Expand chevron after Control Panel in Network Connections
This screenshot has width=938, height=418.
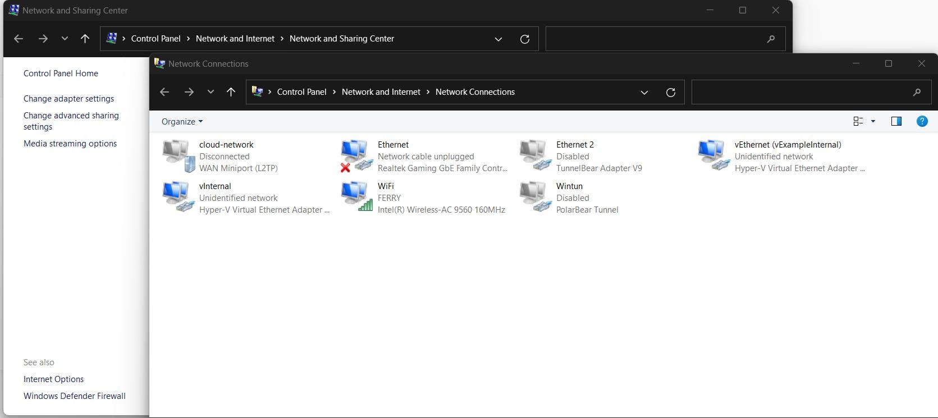(x=334, y=92)
